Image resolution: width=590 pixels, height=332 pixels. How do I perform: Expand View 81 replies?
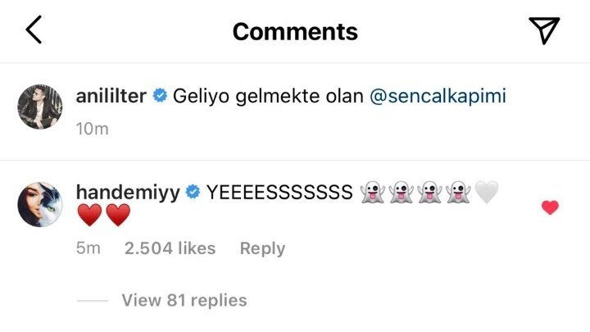[184, 300]
